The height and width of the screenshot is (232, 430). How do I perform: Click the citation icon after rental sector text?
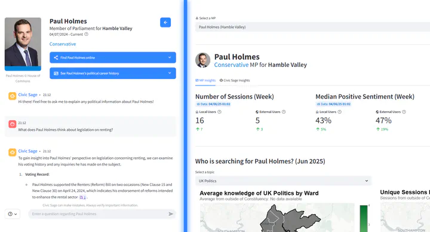click(x=82, y=197)
